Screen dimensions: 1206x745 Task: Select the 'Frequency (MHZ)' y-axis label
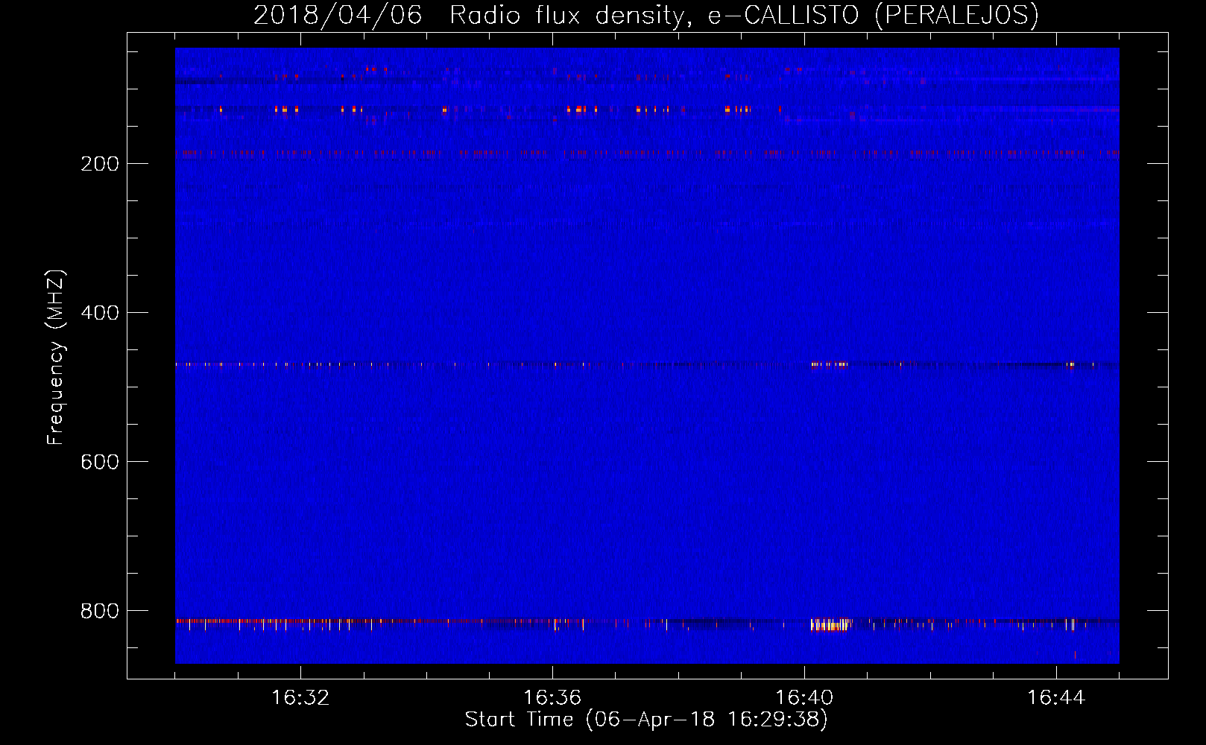56,357
